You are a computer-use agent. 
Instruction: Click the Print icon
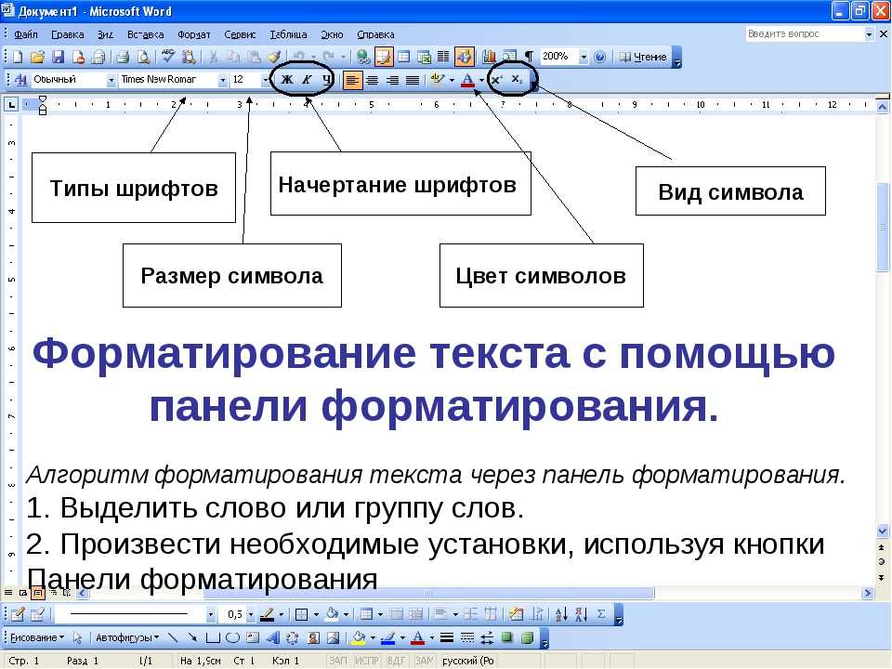(123, 57)
